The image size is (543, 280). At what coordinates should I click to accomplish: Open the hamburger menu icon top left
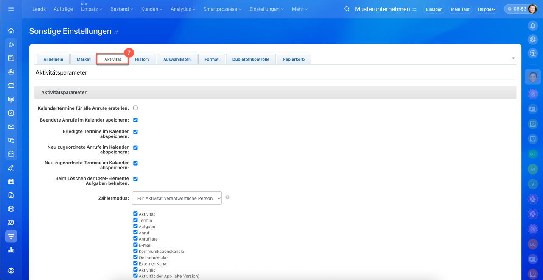pos(11,9)
